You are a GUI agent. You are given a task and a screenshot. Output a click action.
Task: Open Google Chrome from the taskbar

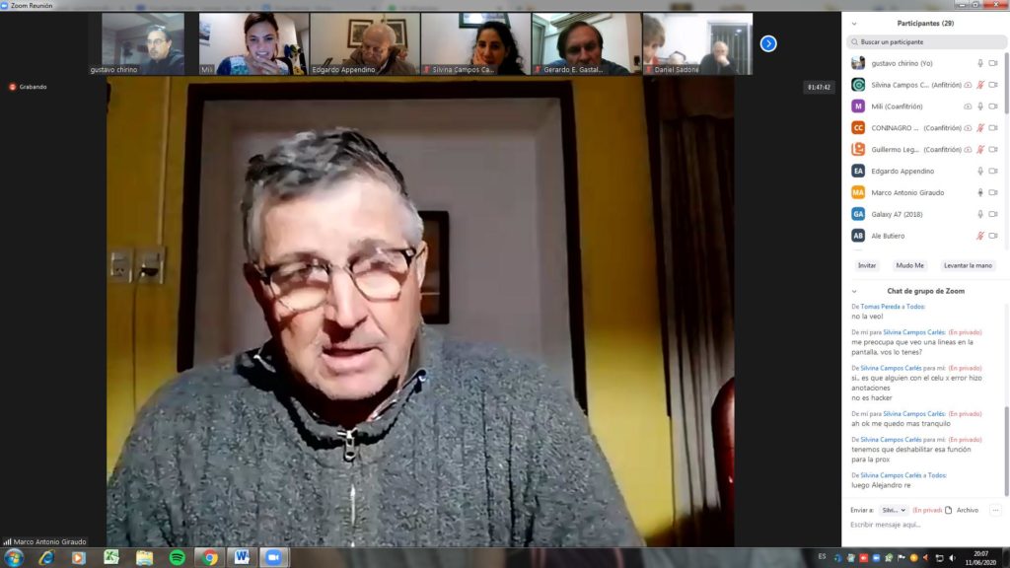click(x=210, y=558)
